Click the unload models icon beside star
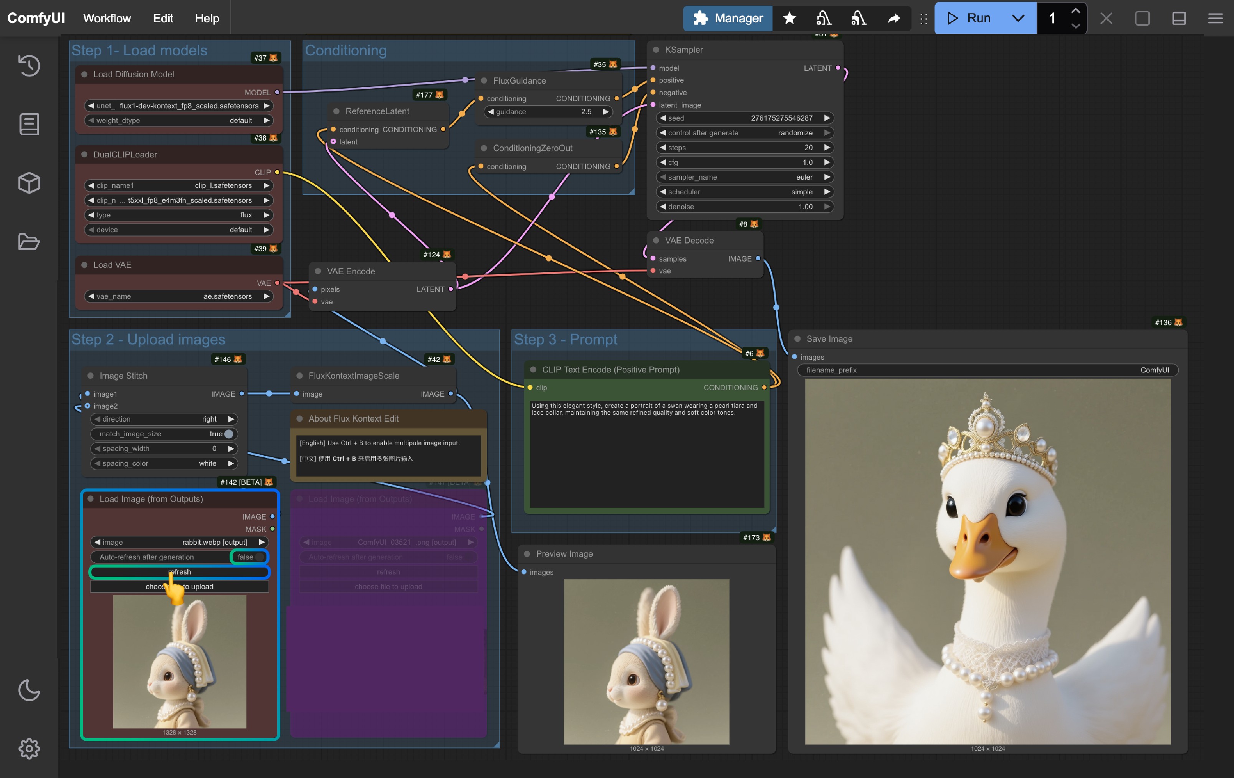1234x778 pixels. (824, 18)
